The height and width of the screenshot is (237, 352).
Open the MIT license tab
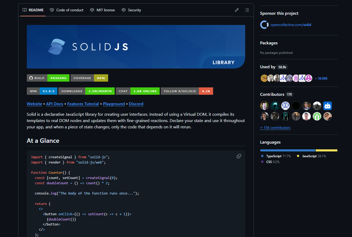pyautogui.click(x=102, y=10)
